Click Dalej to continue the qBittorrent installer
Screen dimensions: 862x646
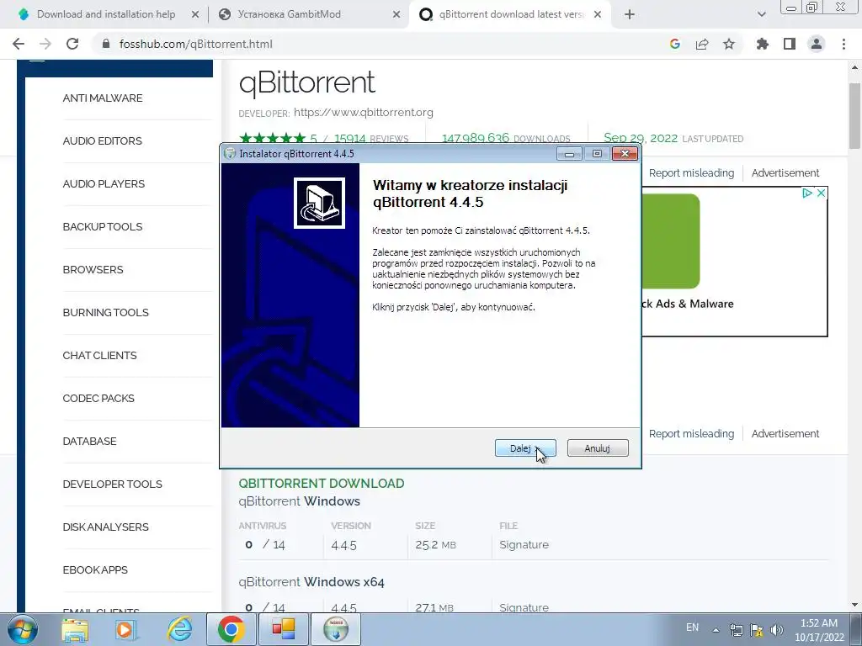(x=525, y=448)
